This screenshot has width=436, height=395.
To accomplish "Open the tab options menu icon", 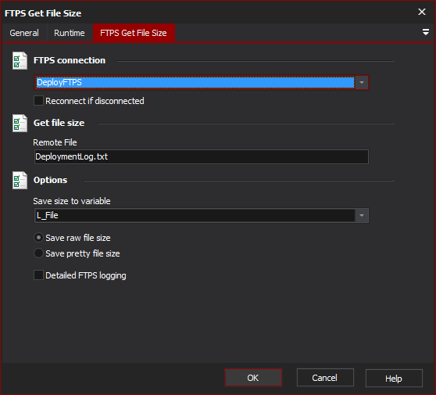I will tap(425, 32).
